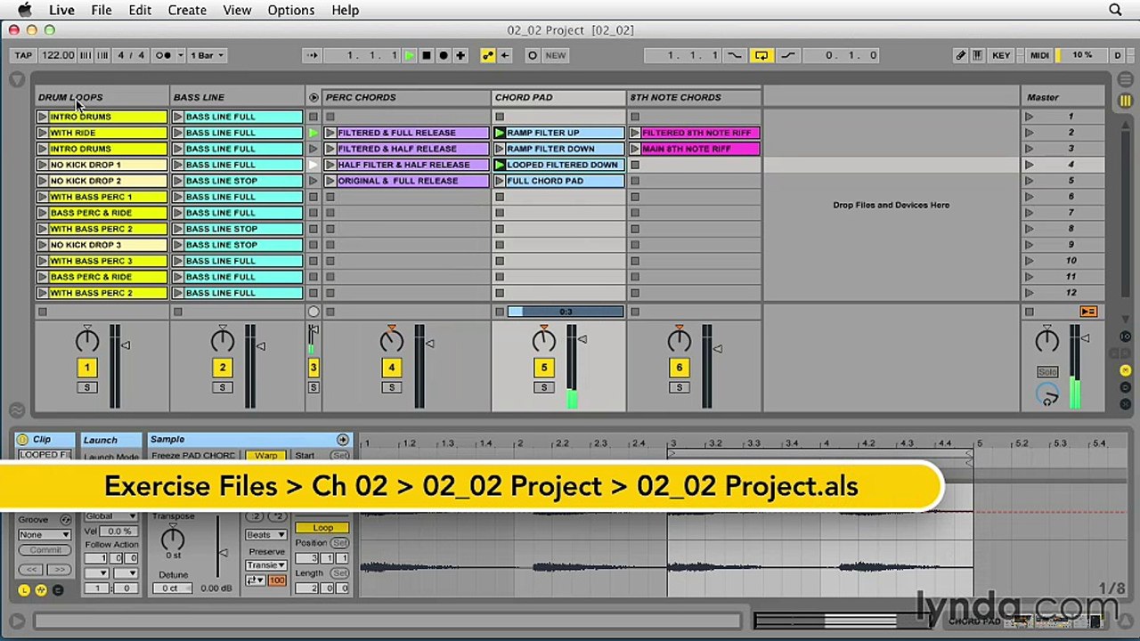Click the Stop transport button

tap(427, 55)
